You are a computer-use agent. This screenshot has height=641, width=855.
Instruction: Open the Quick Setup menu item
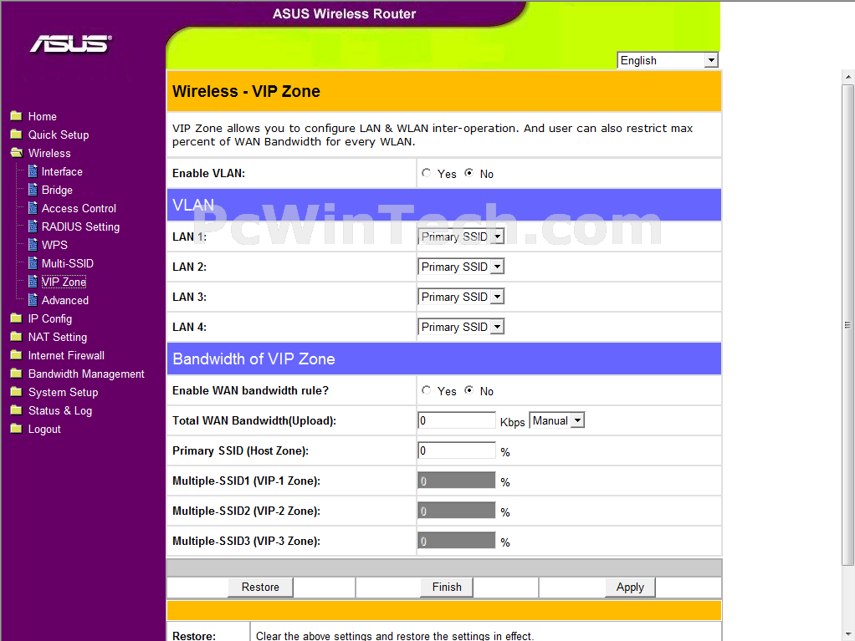[59, 135]
